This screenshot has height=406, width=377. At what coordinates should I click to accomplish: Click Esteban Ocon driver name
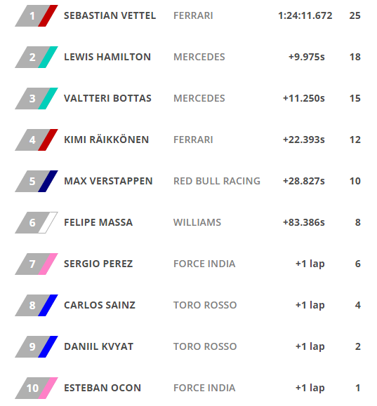point(102,388)
